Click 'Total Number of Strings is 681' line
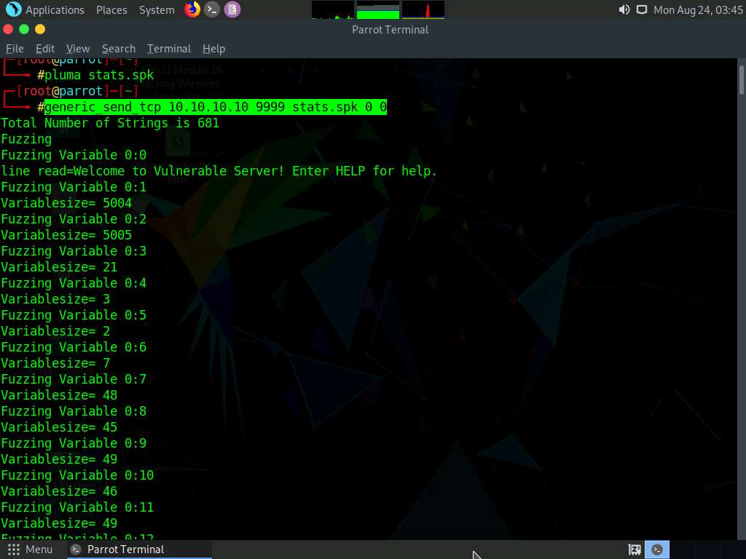This screenshot has width=746, height=559. pos(110,123)
